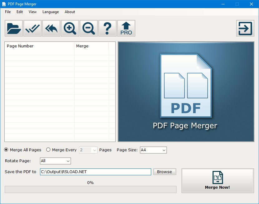Click the revert arrows toolbar icon
The height and width of the screenshot is (204, 259).
click(51, 28)
